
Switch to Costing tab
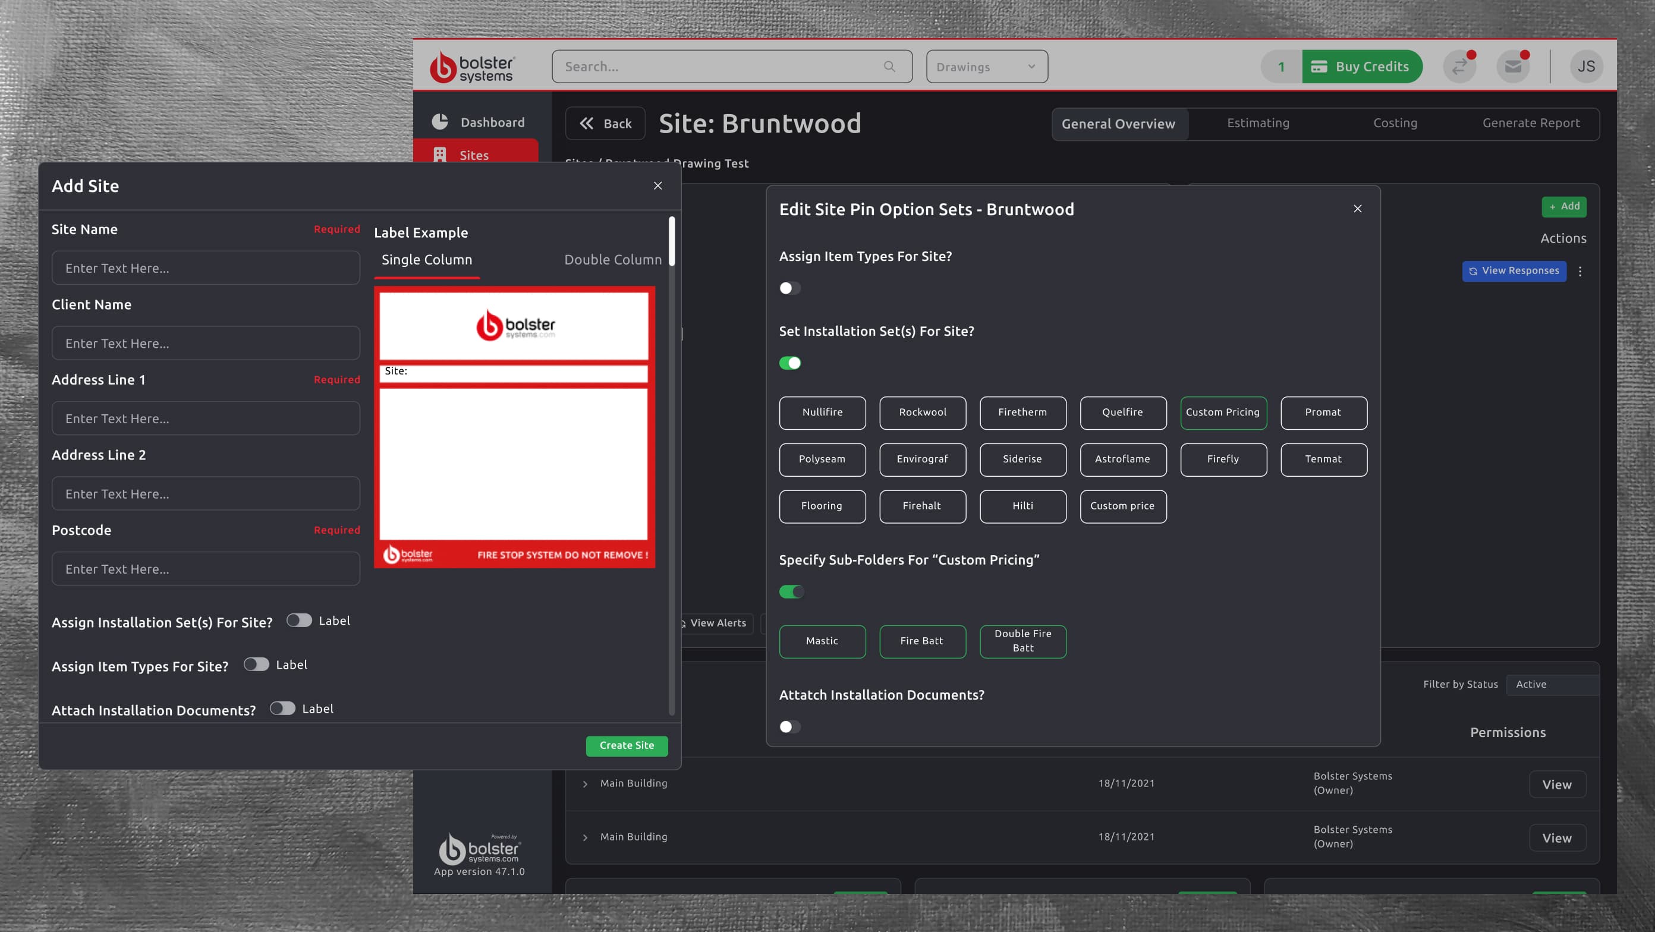(x=1395, y=122)
